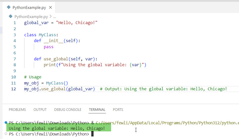Open the OUTPUT panel tab
The image size is (239, 139).
click(40, 110)
